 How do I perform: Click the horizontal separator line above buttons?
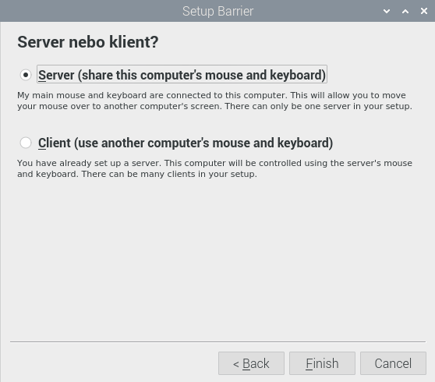[217, 341]
